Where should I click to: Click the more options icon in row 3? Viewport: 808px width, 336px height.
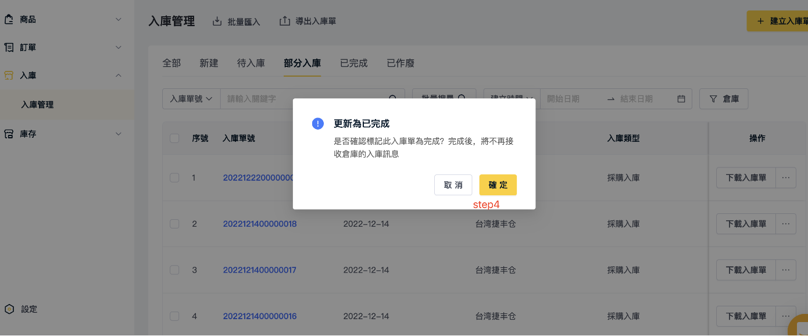(x=786, y=270)
